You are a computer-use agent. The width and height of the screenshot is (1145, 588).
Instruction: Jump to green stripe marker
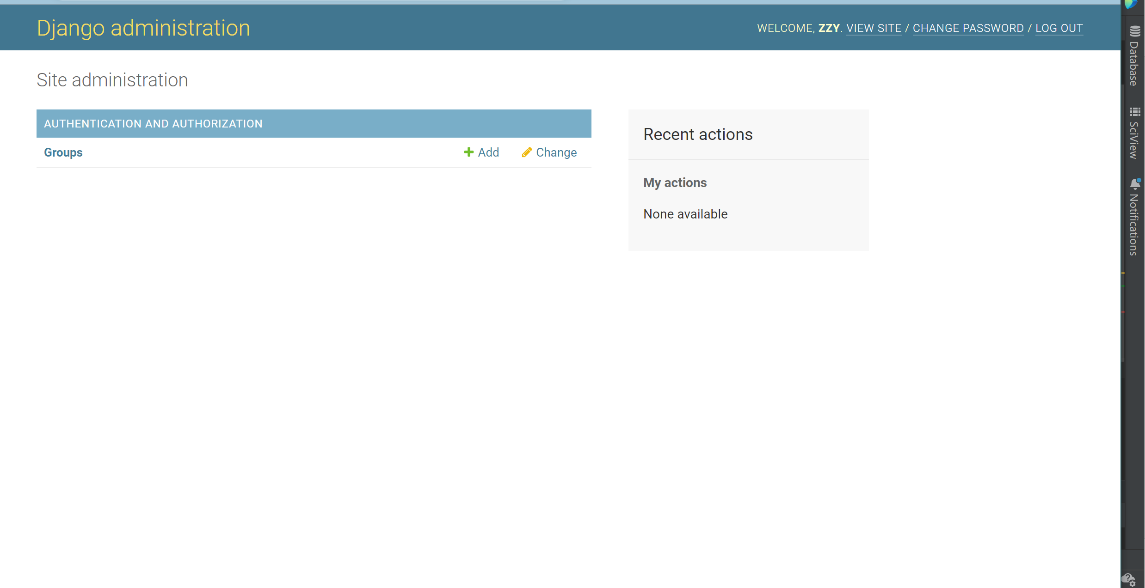pos(1123,286)
